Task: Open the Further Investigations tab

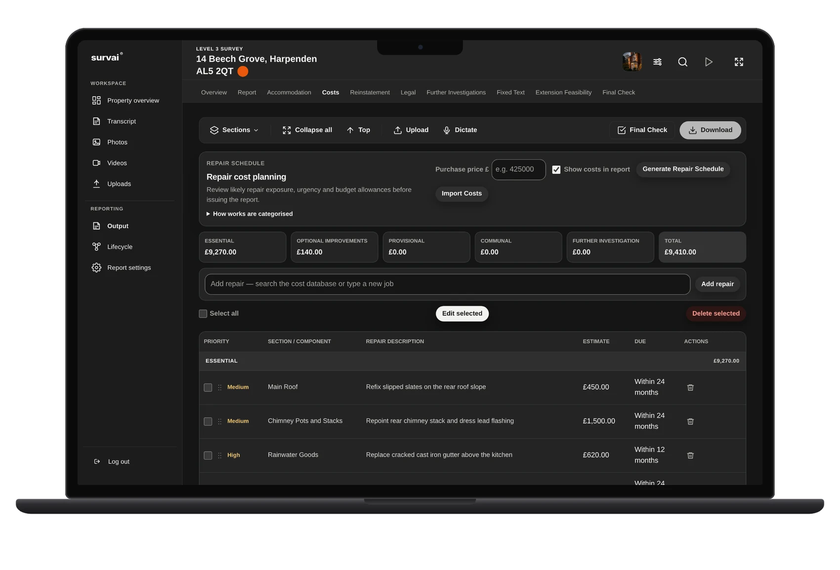Action: (456, 92)
